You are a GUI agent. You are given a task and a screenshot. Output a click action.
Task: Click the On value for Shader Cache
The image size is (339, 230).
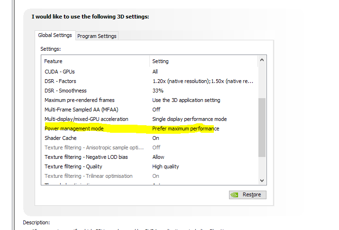click(x=156, y=138)
